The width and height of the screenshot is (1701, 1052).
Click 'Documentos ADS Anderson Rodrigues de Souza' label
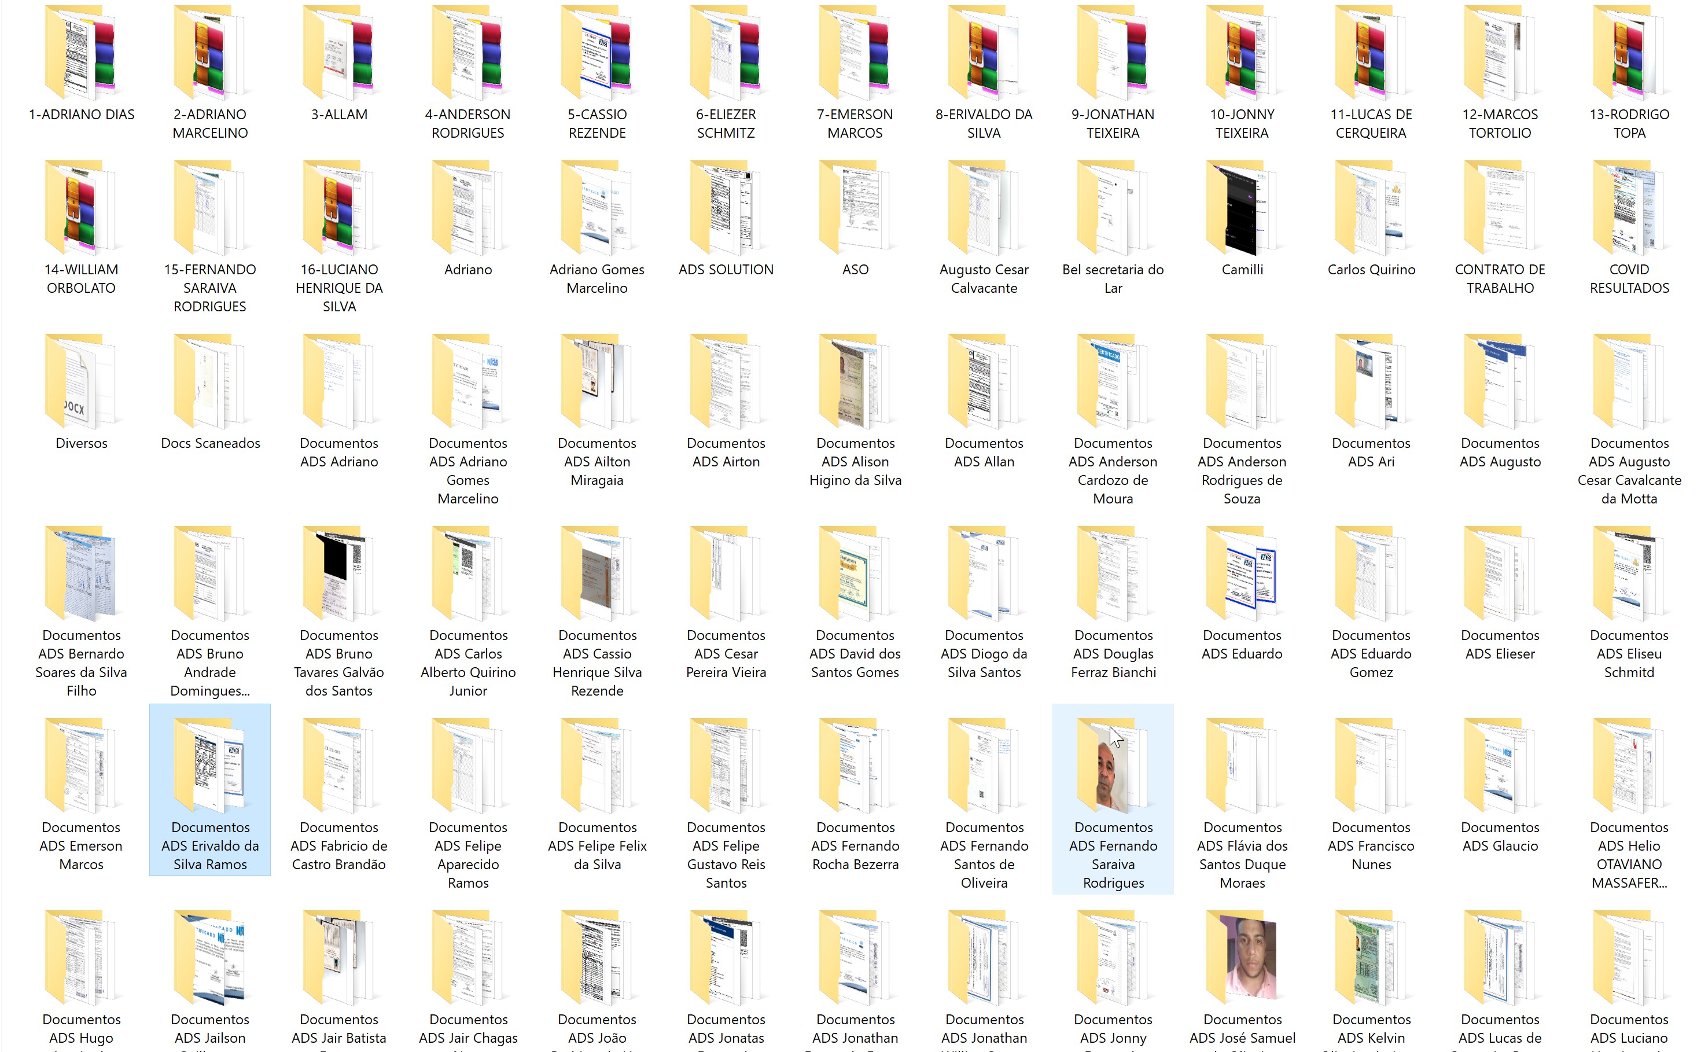(x=1243, y=471)
